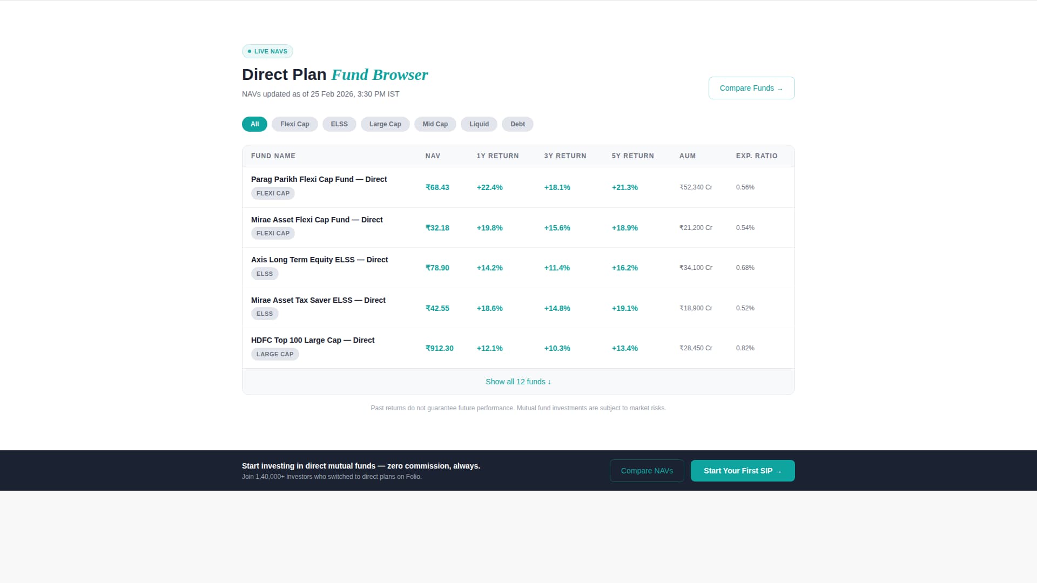The height and width of the screenshot is (583, 1037).
Task: Click expense ratio 0.82%
Action: 745,348
